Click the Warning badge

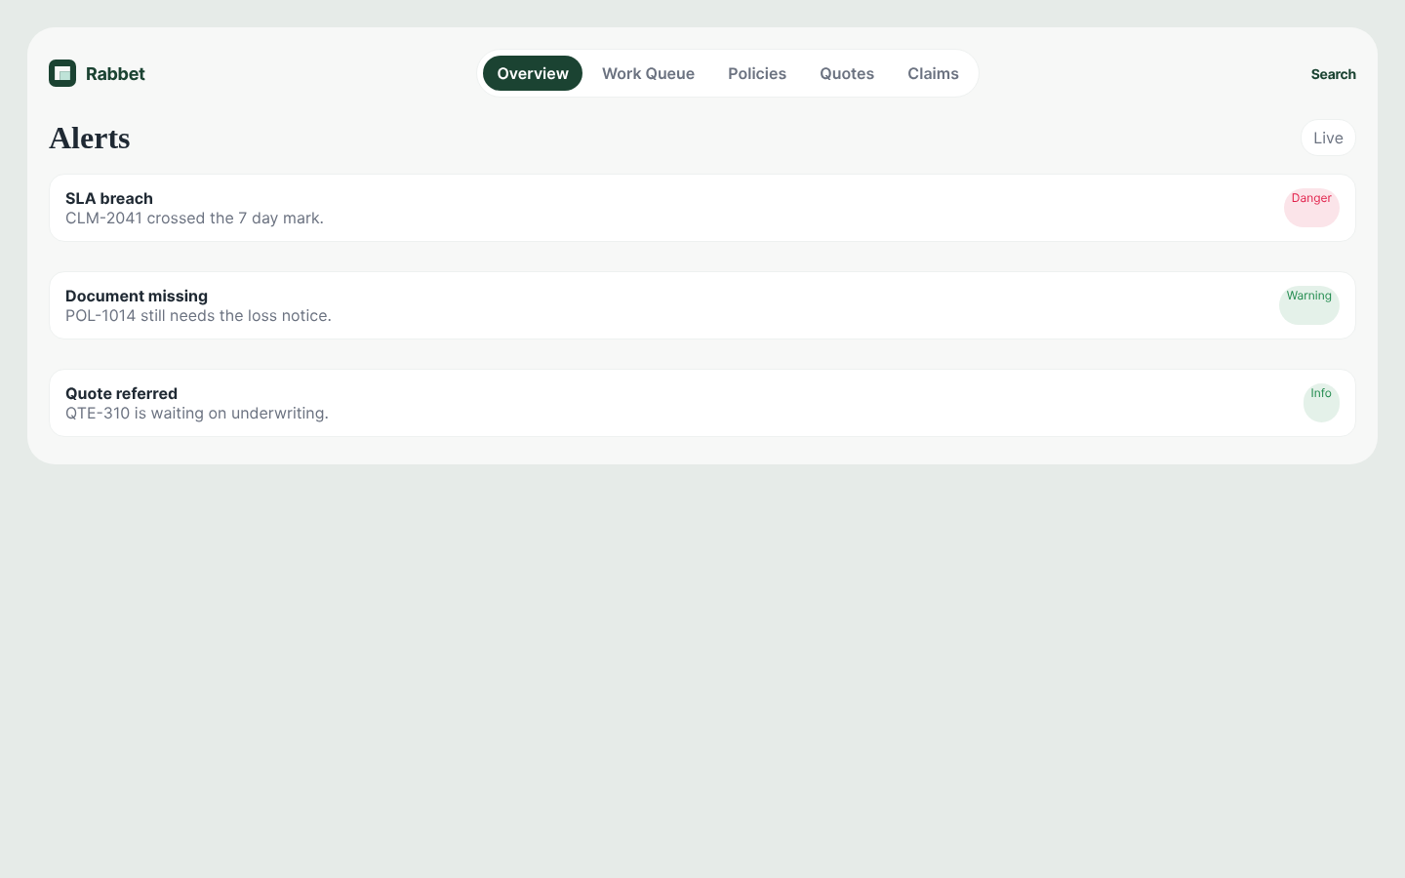[1308, 304]
